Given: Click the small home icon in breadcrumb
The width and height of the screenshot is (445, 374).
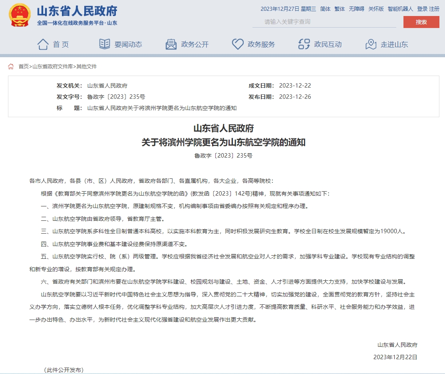Looking at the screenshot, I should pos(11,66).
